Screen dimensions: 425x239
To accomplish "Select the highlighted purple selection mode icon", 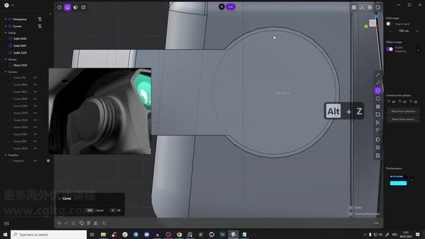I will point(68,7).
